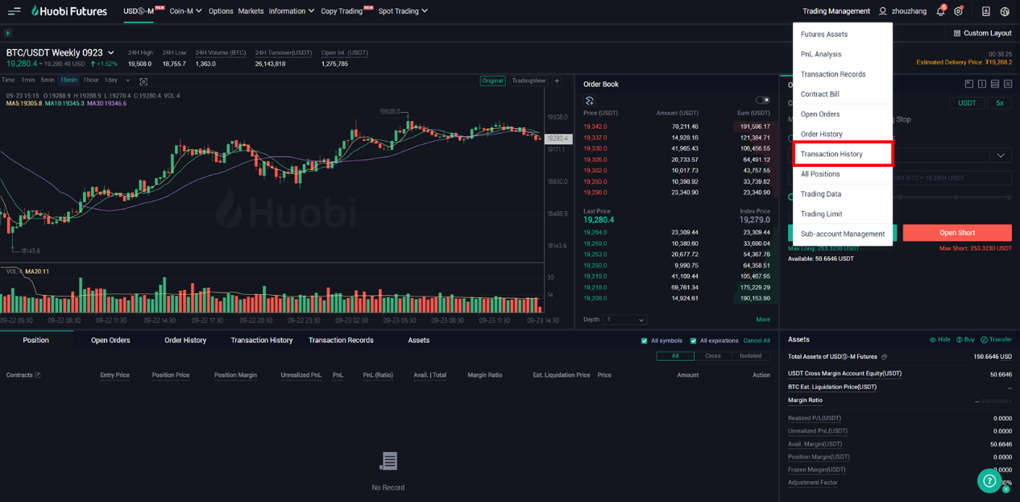Click the USDT unit button
This screenshot has height=502, width=1020.
(x=967, y=103)
